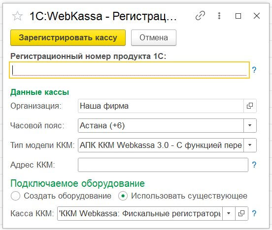Click the Организация field with Наша фирма

pyautogui.click(x=161, y=106)
